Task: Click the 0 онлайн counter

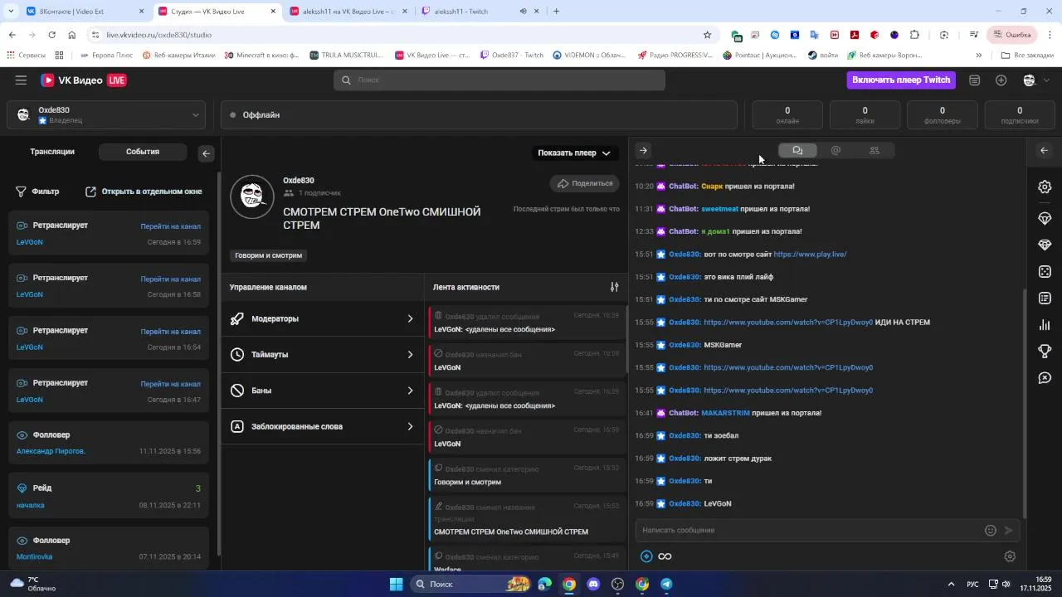Action: [x=787, y=115]
